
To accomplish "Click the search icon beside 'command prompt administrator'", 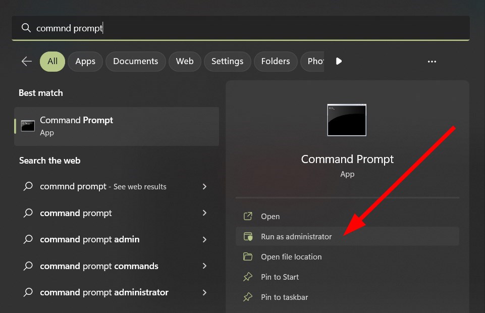I will [28, 292].
